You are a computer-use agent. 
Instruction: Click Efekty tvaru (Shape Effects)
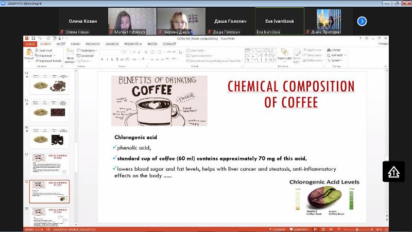tap(312, 60)
